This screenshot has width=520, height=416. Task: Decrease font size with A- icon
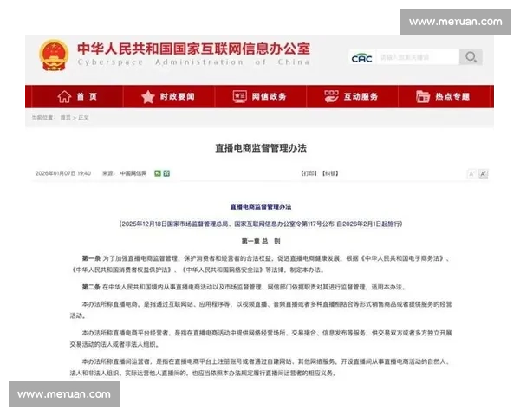click(x=471, y=174)
